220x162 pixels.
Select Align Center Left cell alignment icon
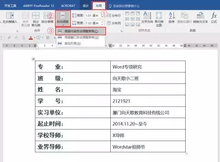coord(127,19)
